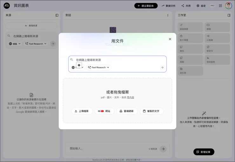Click the '0 個來源' text

point(153,149)
